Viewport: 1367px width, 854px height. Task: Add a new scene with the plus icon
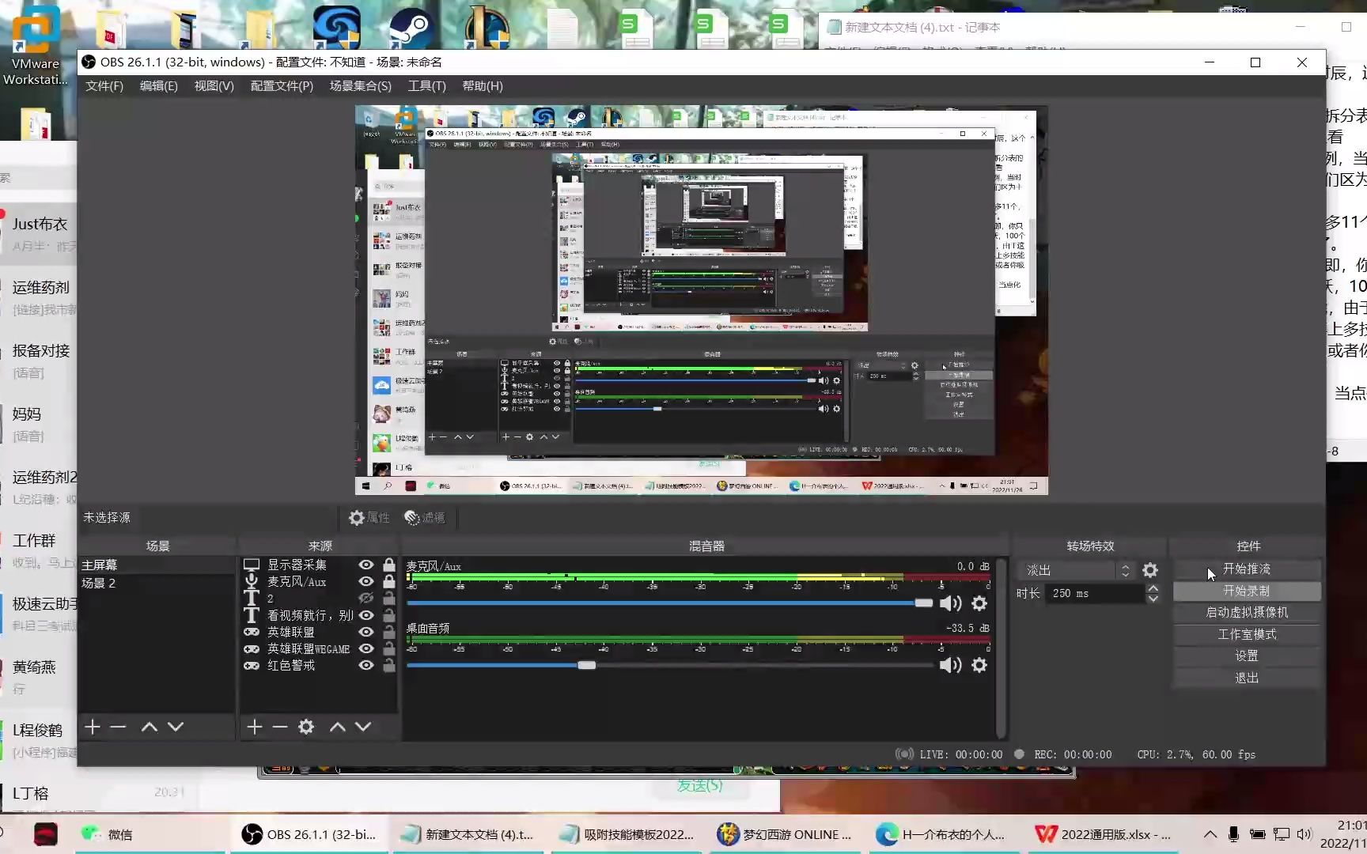click(93, 727)
